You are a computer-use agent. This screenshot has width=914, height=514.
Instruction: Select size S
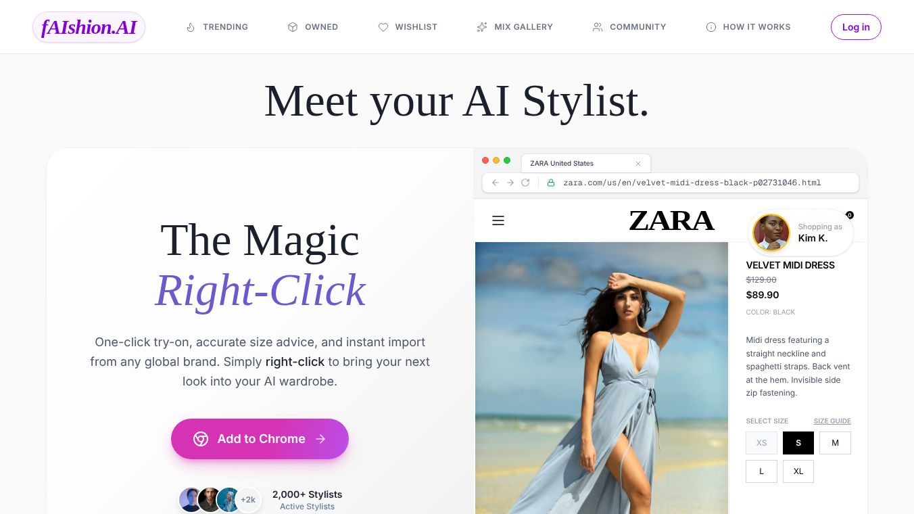(798, 443)
